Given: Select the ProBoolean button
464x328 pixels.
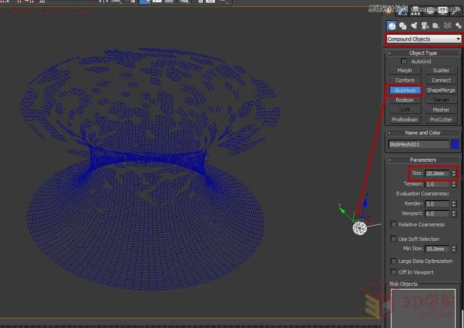Looking at the screenshot, I should point(404,119).
